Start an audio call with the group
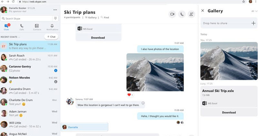The height and width of the screenshot is (136, 258). pos(182,14)
